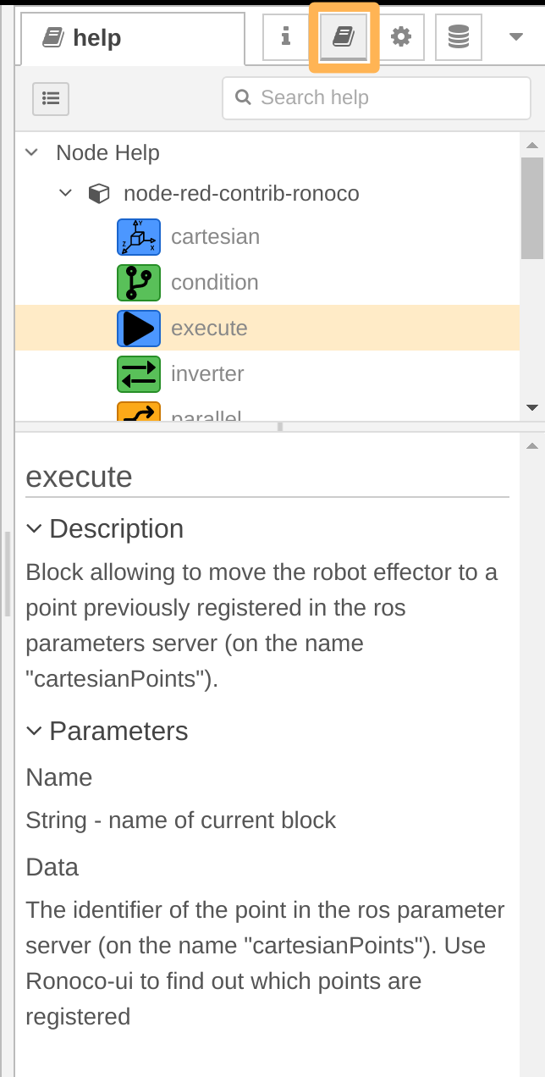This screenshot has height=1077, width=545.
Task: Open the context data database icon
Action: coord(459,36)
